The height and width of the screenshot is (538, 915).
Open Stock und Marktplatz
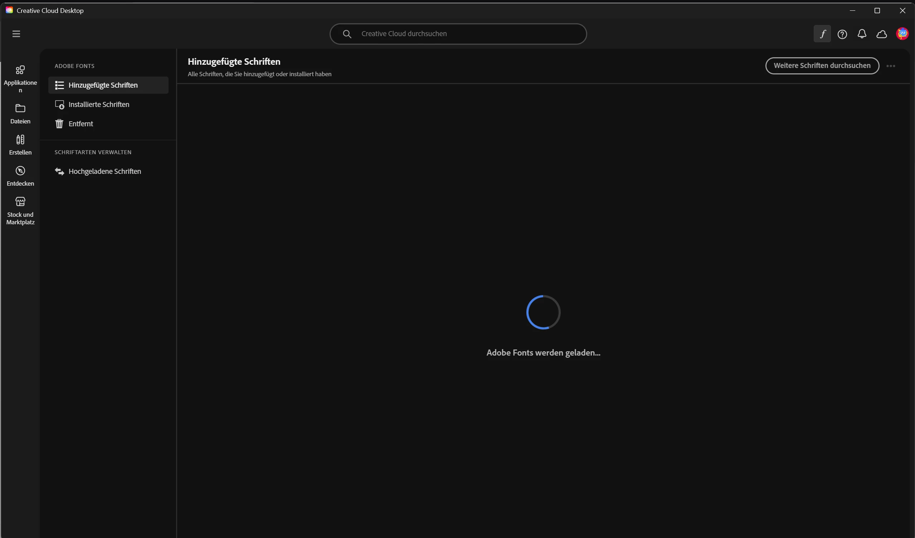[x=20, y=211]
